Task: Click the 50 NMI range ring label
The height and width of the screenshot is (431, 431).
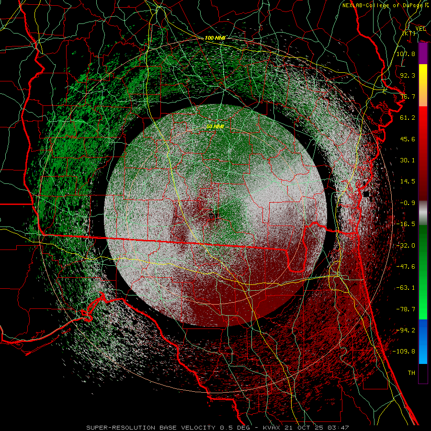Action: point(215,126)
